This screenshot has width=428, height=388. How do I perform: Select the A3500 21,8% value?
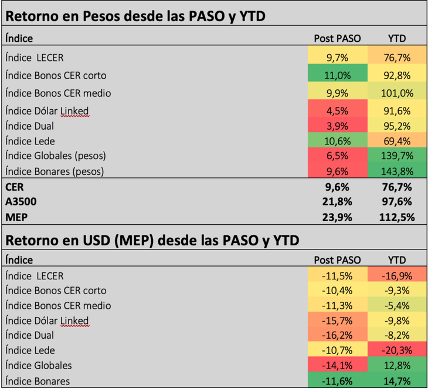point(337,201)
